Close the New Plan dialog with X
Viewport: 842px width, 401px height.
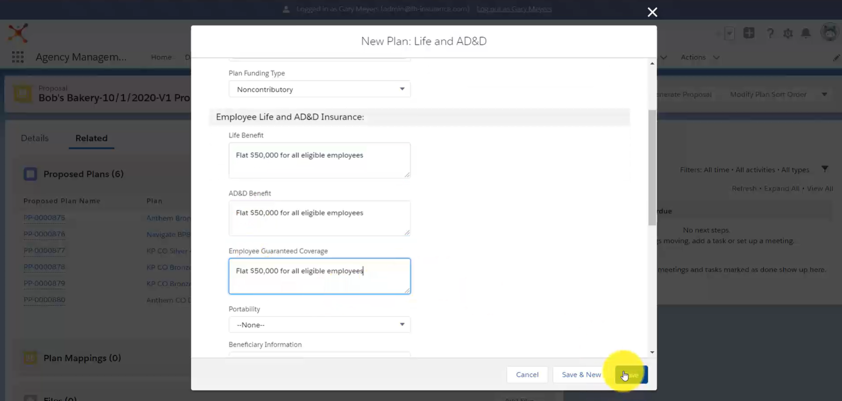pyautogui.click(x=652, y=12)
